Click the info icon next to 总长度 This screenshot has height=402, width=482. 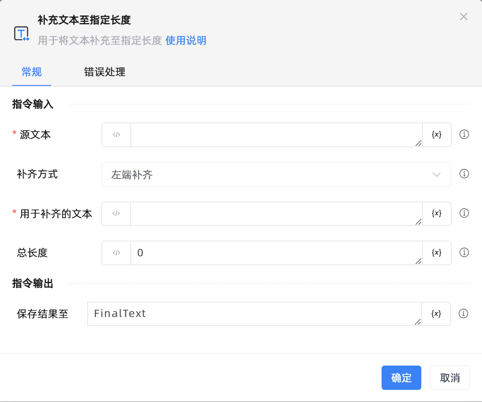tap(464, 253)
